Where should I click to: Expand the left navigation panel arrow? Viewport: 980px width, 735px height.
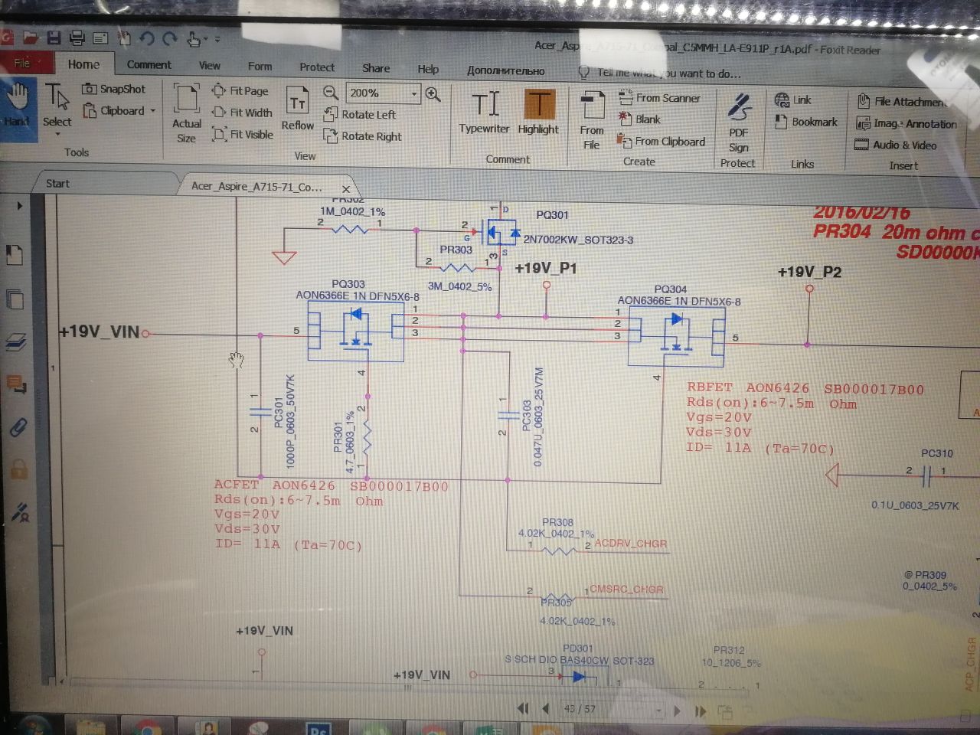(x=20, y=205)
